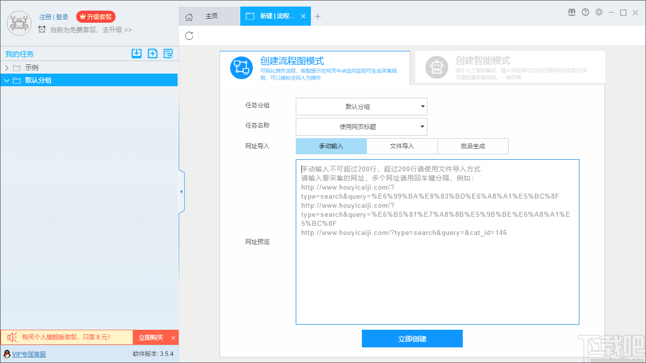Click the 软件版本: 3.5.4 text
This screenshot has height=363, width=646.
(153, 354)
